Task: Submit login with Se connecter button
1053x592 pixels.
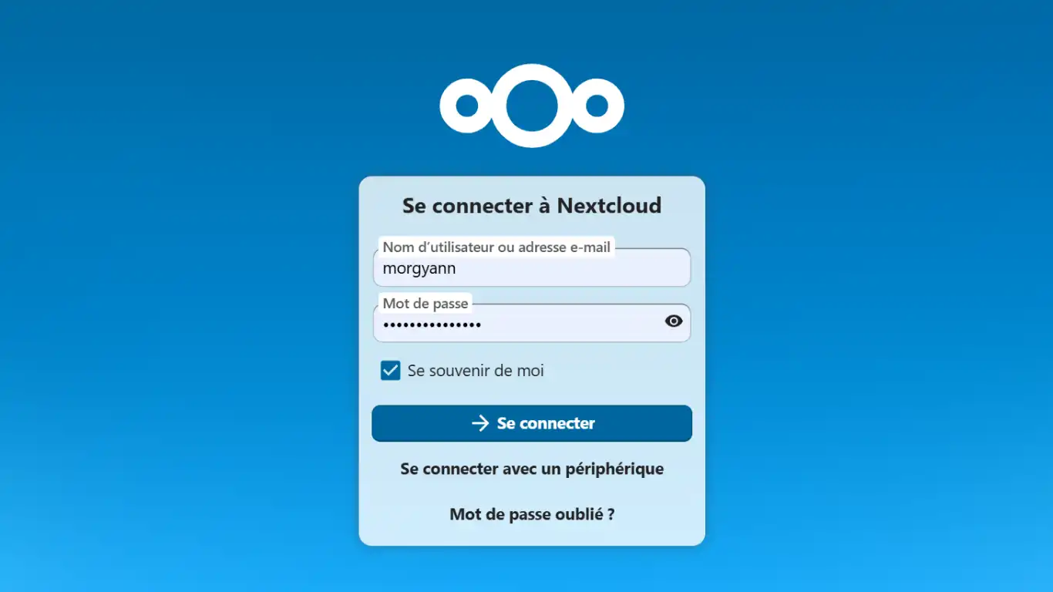Action: point(532,423)
